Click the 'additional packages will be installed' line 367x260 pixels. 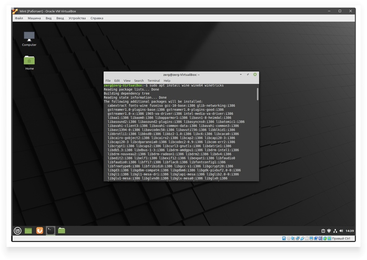point(153,101)
